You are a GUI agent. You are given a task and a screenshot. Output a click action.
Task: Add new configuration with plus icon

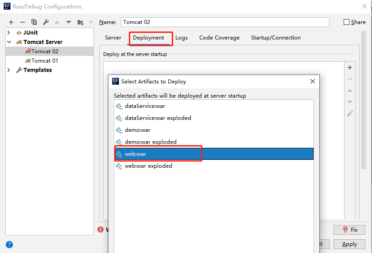tap(11, 22)
